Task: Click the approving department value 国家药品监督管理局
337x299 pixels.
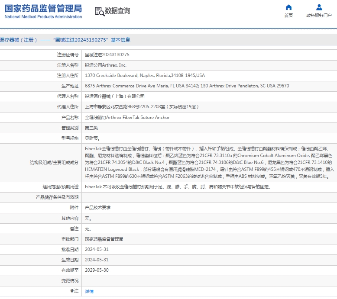Action: click(104, 239)
